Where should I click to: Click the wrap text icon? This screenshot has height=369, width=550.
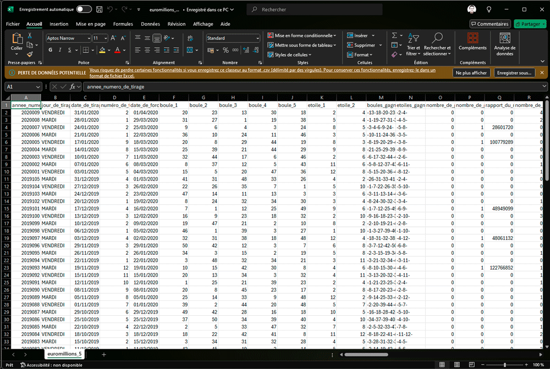click(190, 38)
